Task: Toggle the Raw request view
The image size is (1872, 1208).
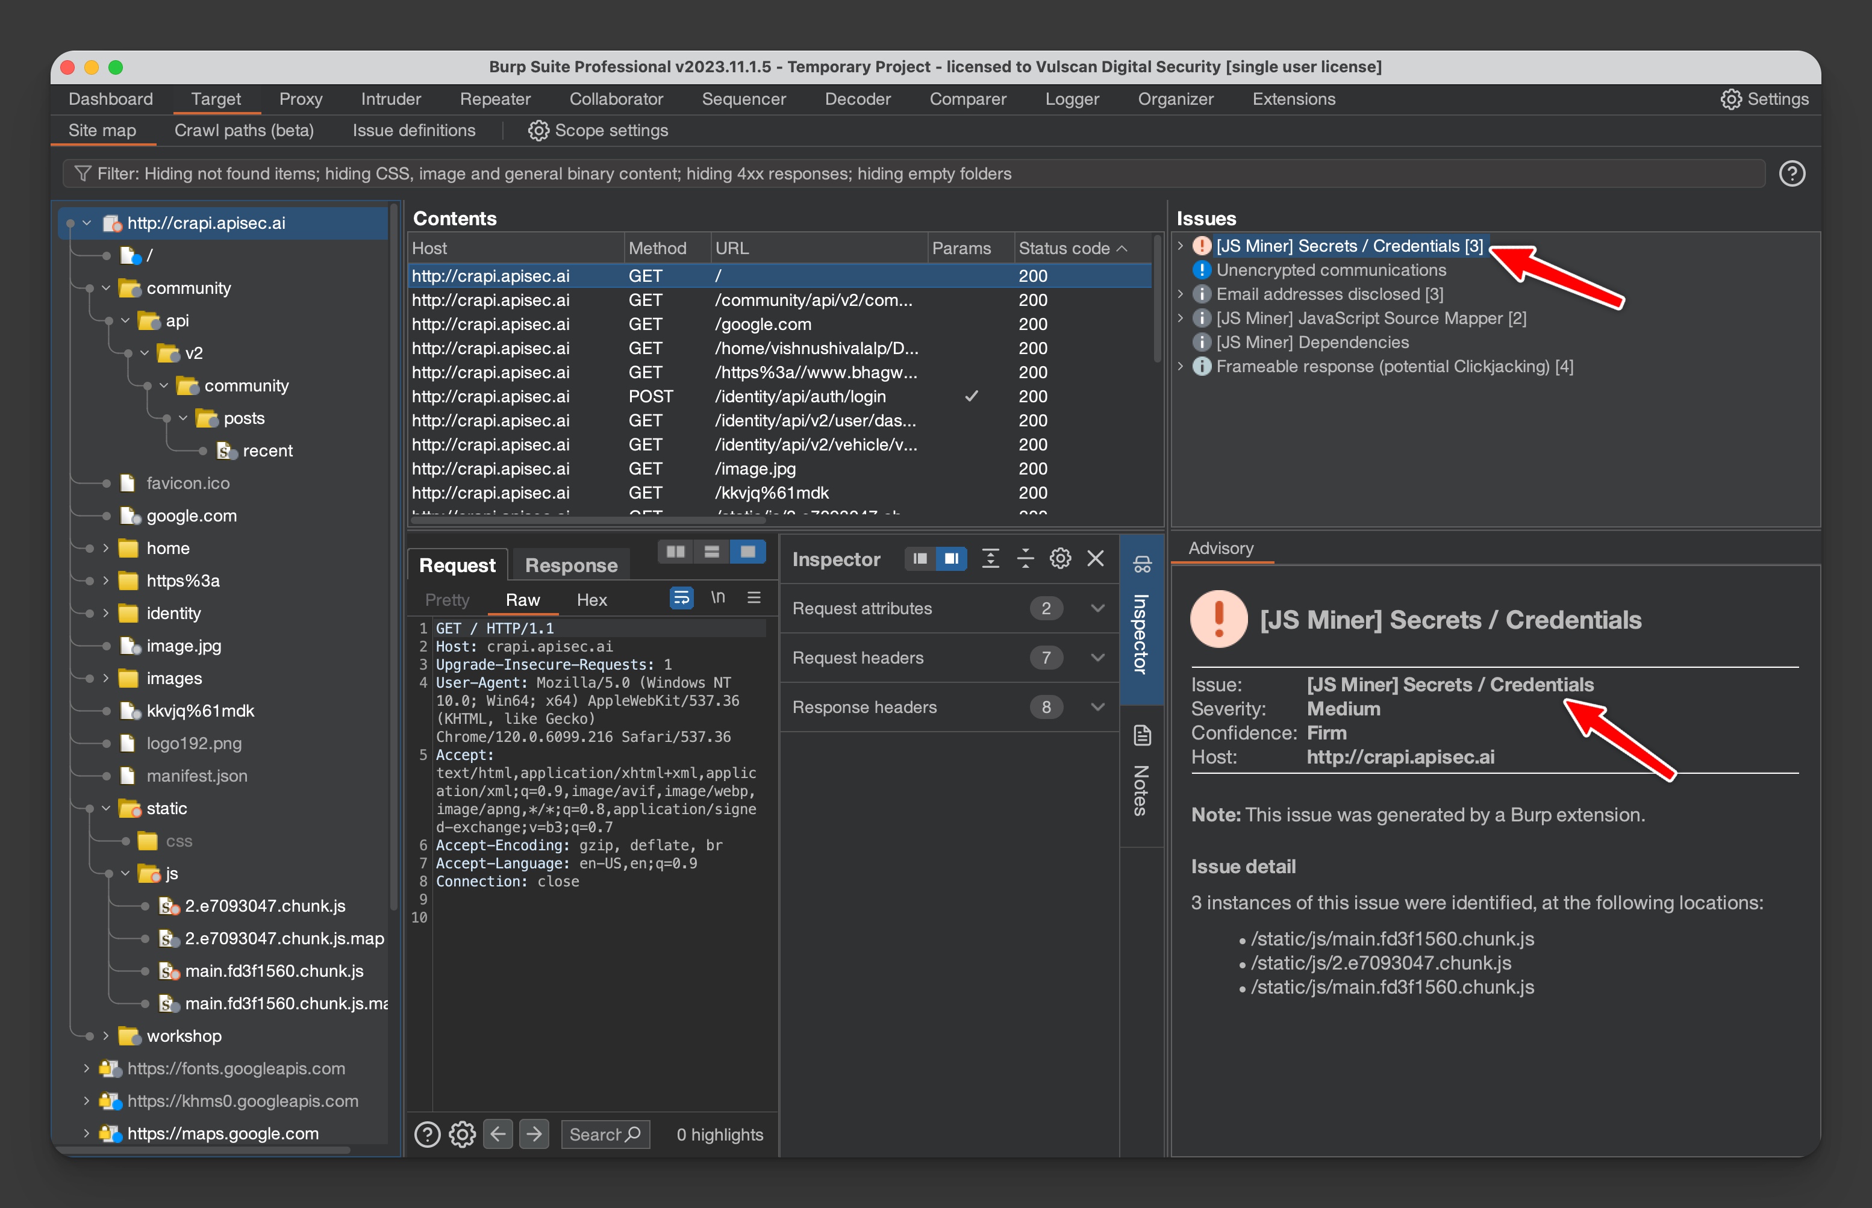Action: coord(523,600)
